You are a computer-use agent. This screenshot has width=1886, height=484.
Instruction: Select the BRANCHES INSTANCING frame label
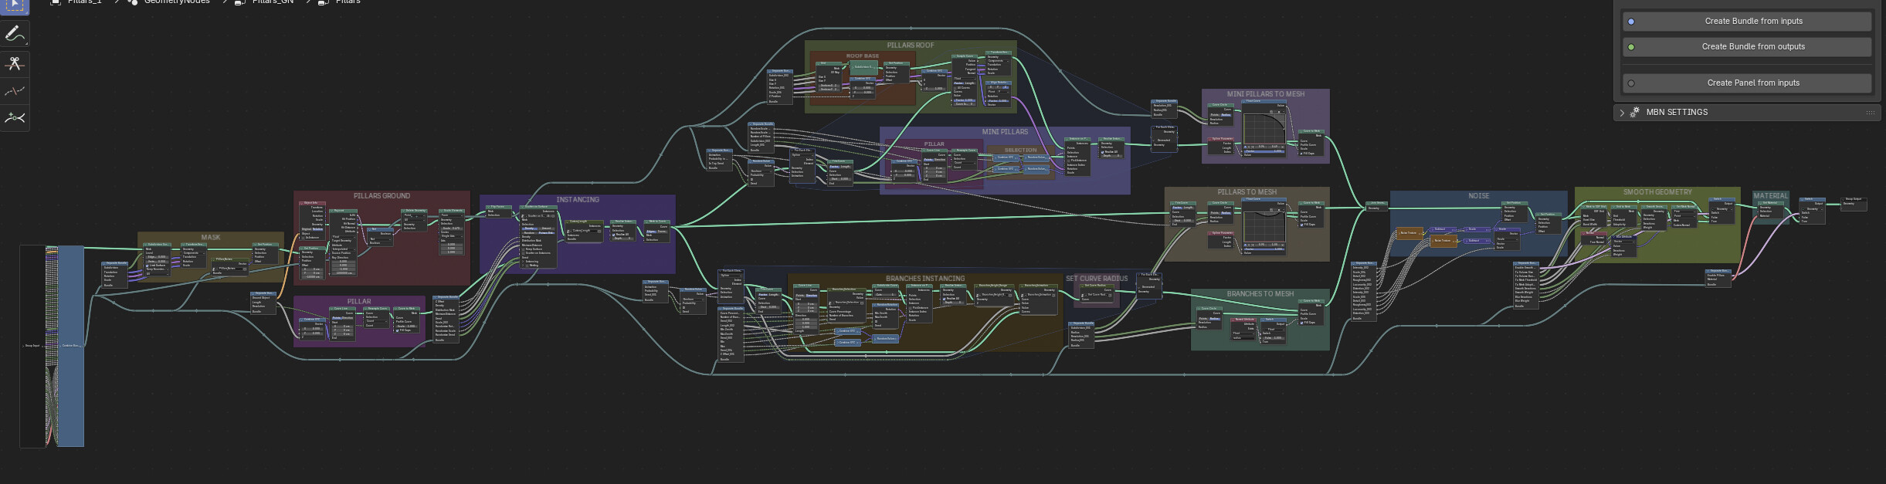click(x=925, y=279)
